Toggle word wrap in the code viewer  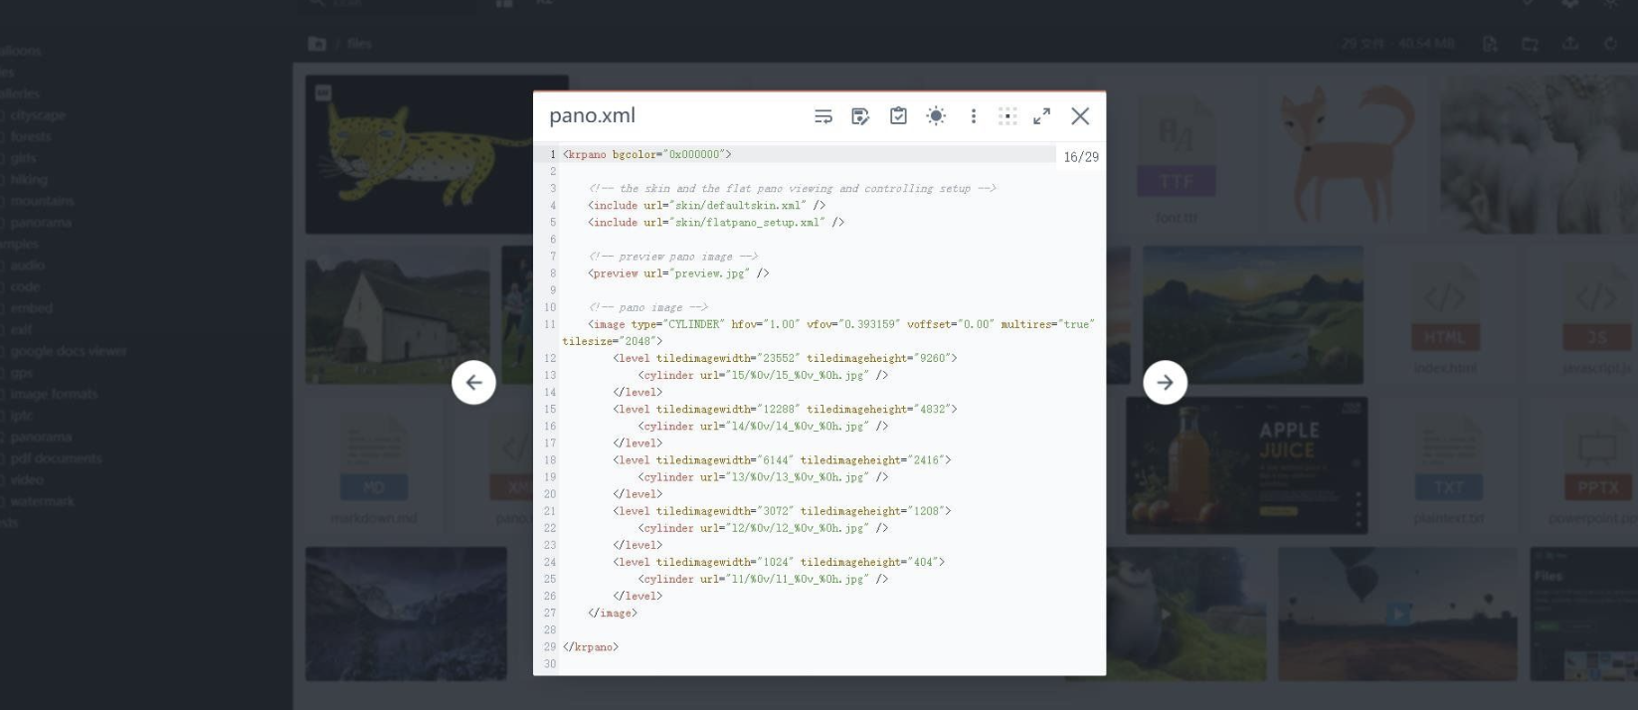point(823,116)
